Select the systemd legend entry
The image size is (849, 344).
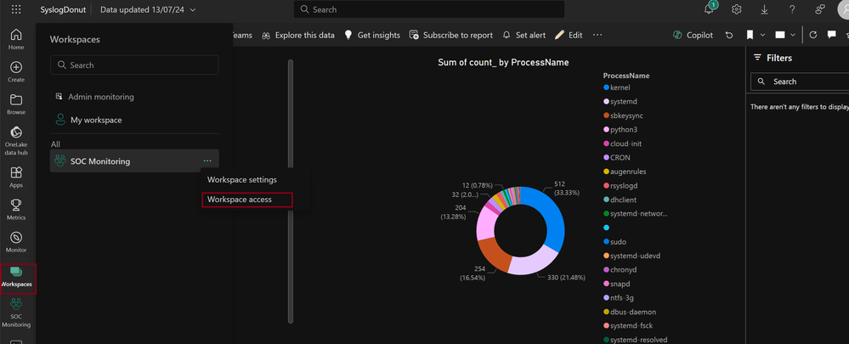(x=619, y=102)
